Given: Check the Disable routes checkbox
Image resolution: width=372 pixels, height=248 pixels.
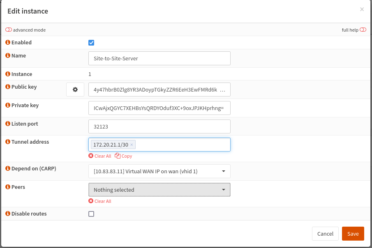Looking at the screenshot, I should 91,214.
